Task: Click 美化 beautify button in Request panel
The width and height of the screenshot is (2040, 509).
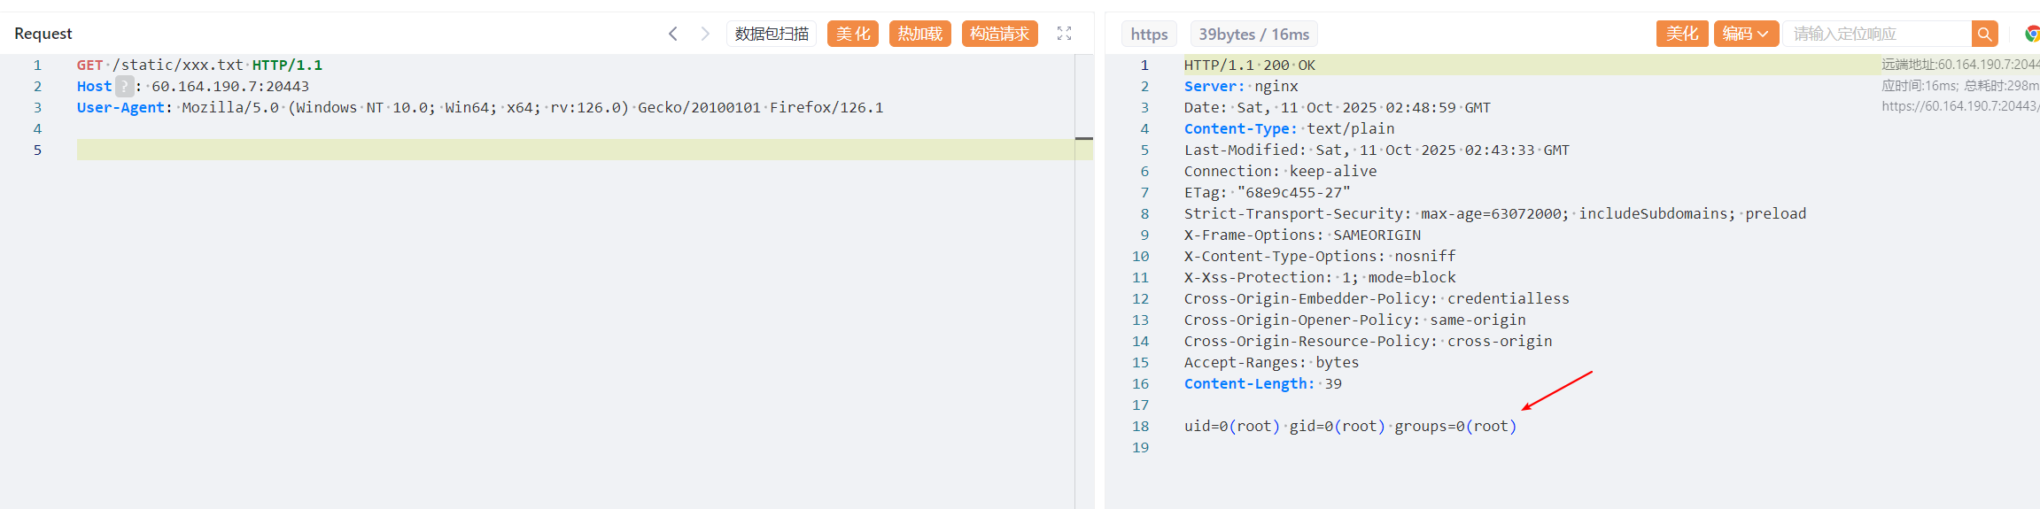Action: click(852, 34)
